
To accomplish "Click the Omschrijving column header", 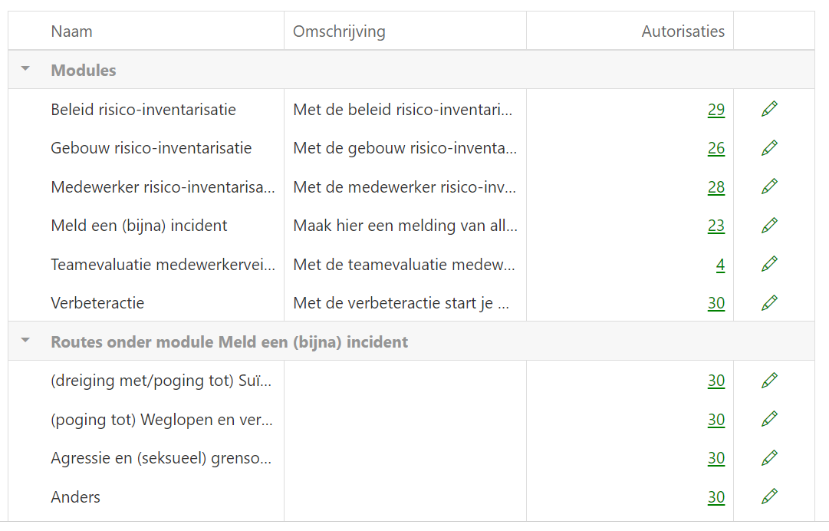I will pos(339,31).
